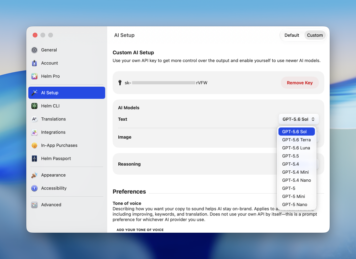This screenshot has width=356, height=259.
Task: Switch to Default AI setup mode
Action: (292, 35)
